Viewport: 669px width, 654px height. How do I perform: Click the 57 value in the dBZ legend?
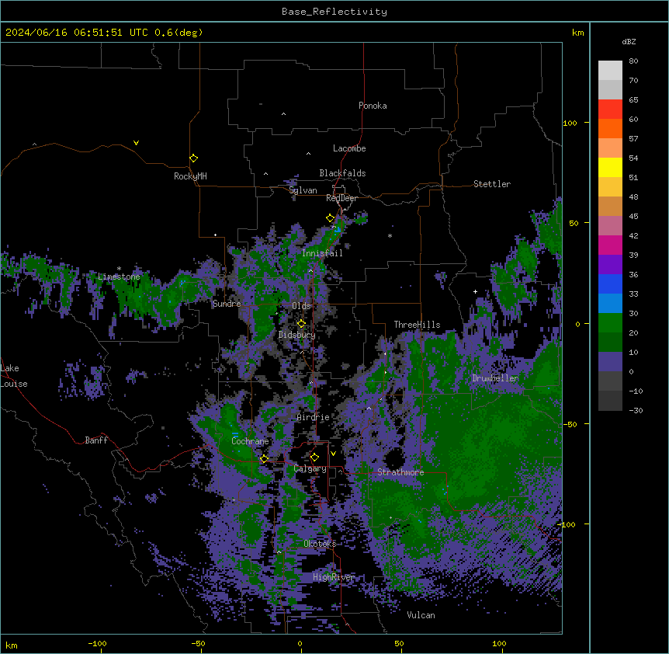pos(633,139)
